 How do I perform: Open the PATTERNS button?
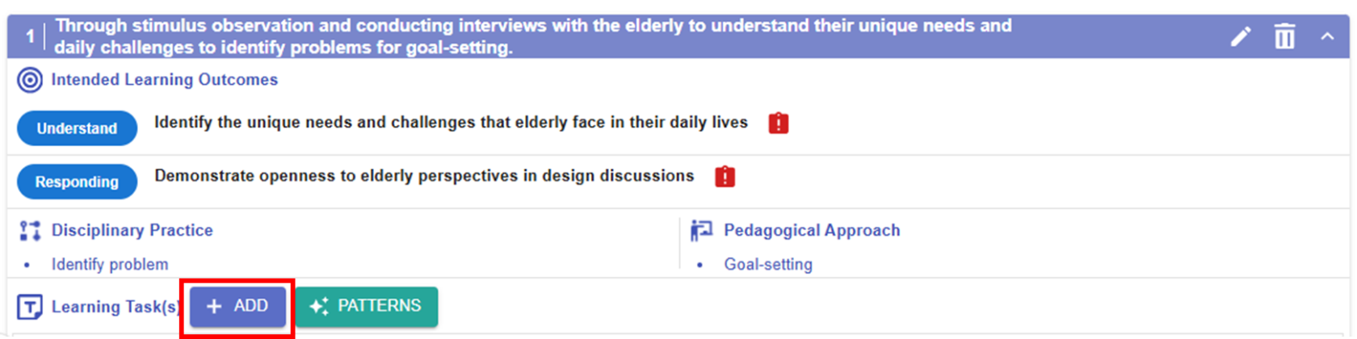coord(367,307)
